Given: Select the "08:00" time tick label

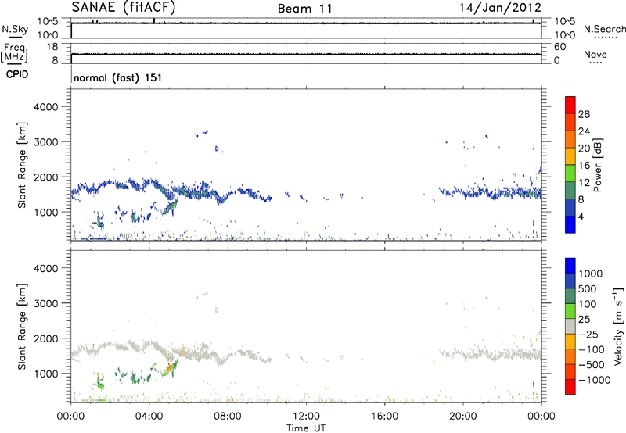Looking at the screenshot, I should [x=228, y=417].
